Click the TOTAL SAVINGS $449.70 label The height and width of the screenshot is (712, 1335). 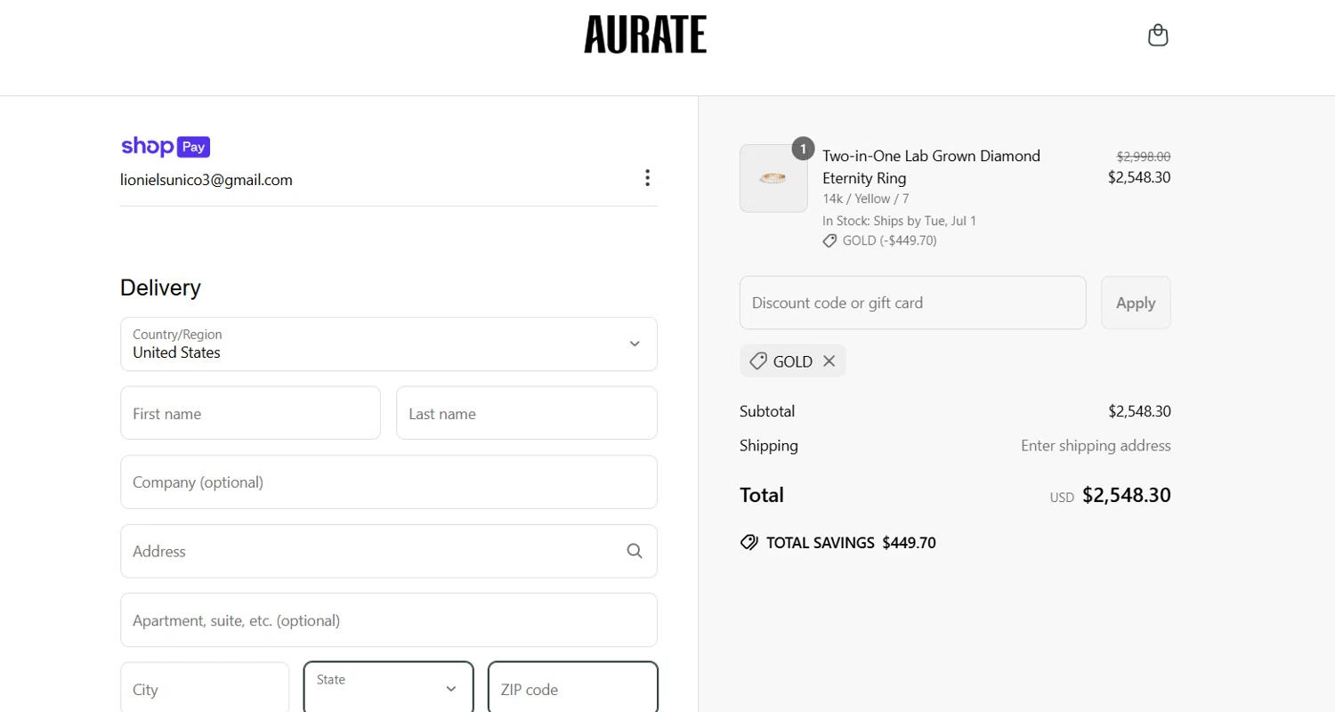tap(851, 543)
